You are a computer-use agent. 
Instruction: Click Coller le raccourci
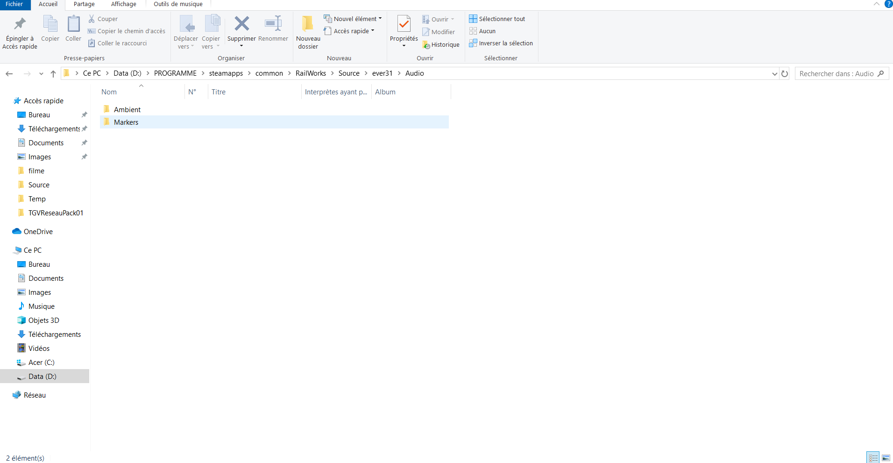tap(118, 43)
